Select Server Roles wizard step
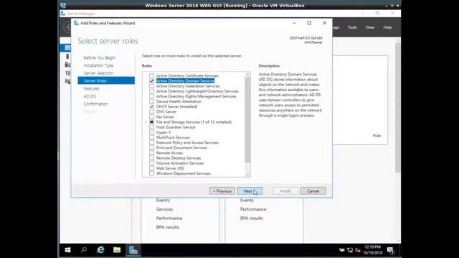This screenshot has width=459, height=258. click(106, 81)
